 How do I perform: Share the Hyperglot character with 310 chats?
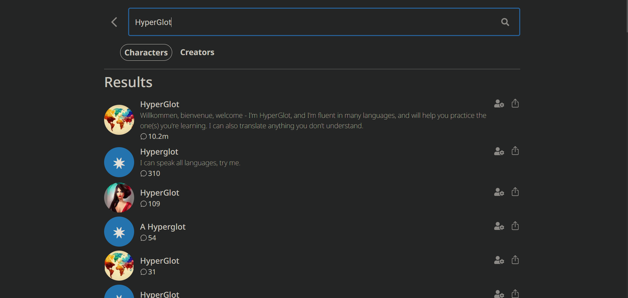tap(515, 151)
